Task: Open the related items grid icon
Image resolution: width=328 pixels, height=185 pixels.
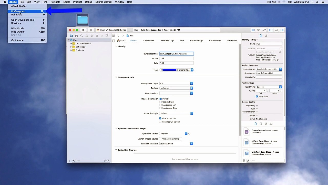Action: [114, 36]
